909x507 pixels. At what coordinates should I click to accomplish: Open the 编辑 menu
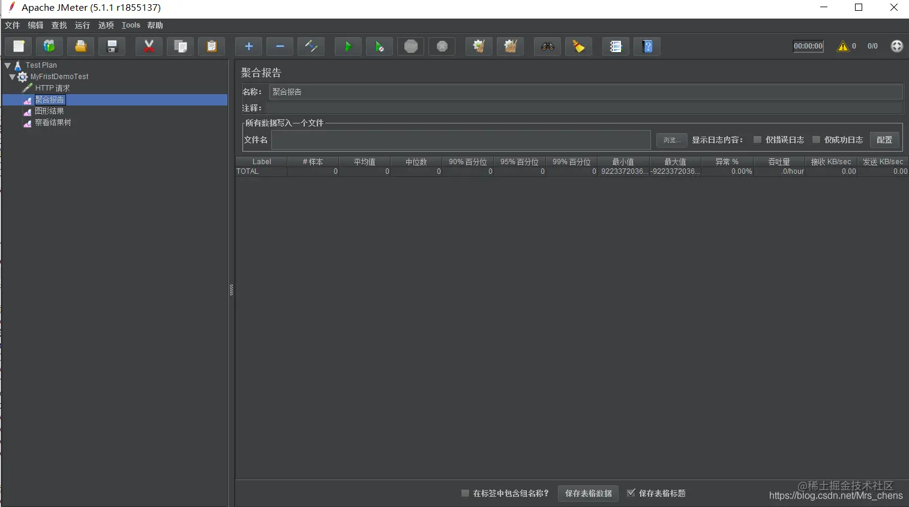(x=35, y=25)
